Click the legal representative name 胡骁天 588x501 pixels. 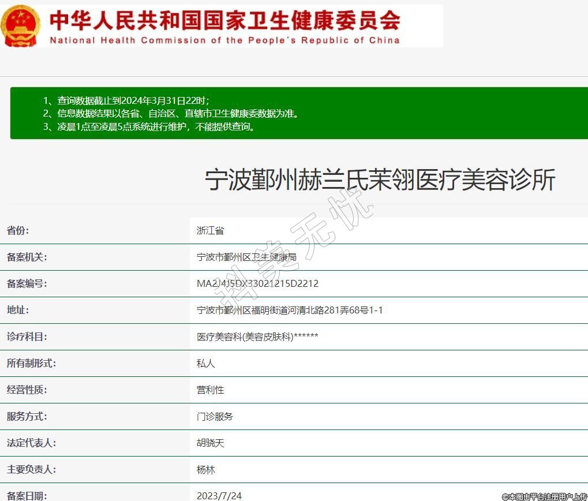coord(210,443)
